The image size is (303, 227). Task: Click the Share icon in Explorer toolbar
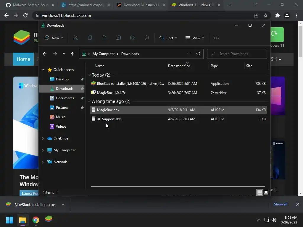[133, 38]
